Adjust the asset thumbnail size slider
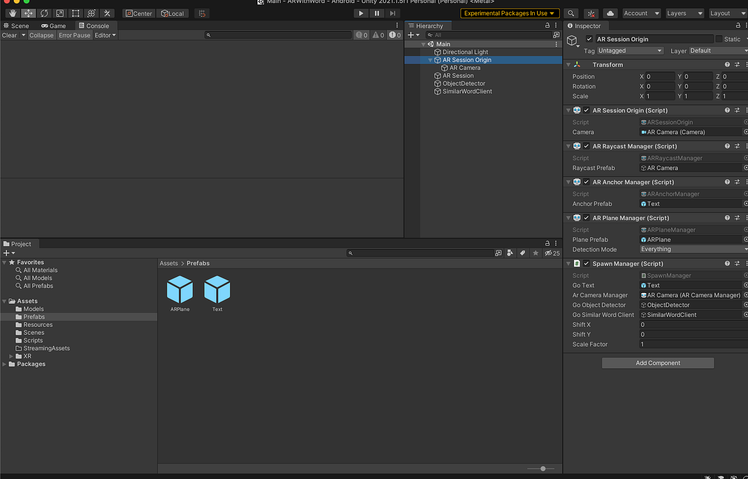The image size is (748, 479). [543, 468]
